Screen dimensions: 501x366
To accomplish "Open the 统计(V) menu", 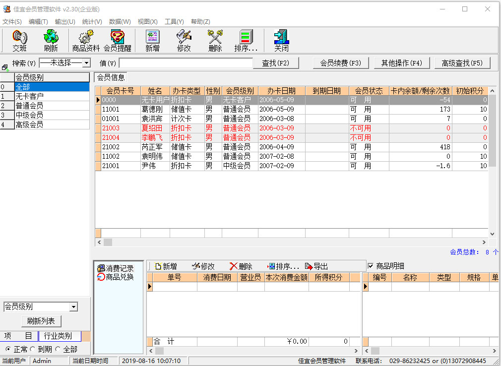I will pyautogui.click(x=92, y=22).
